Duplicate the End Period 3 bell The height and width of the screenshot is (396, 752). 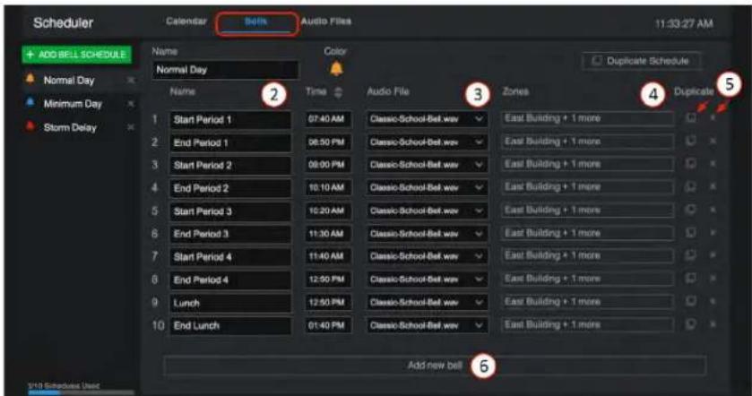(691, 233)
